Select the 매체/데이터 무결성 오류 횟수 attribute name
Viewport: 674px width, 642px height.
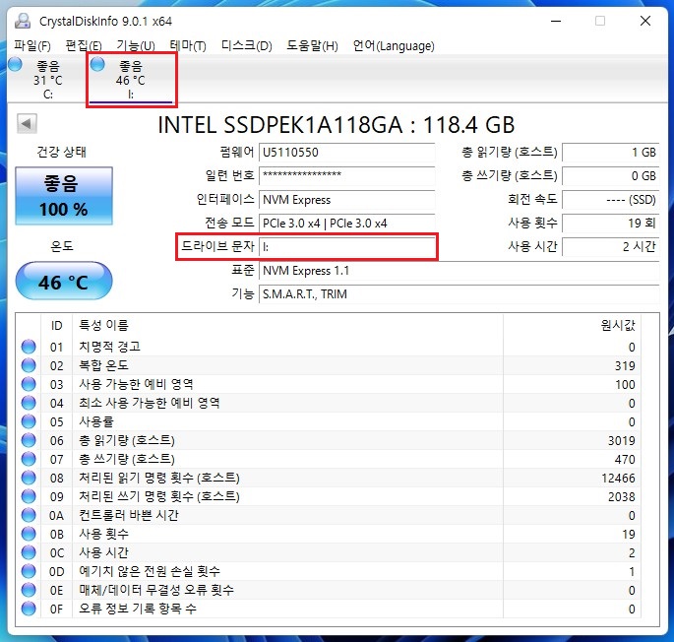tap(156, 590)
